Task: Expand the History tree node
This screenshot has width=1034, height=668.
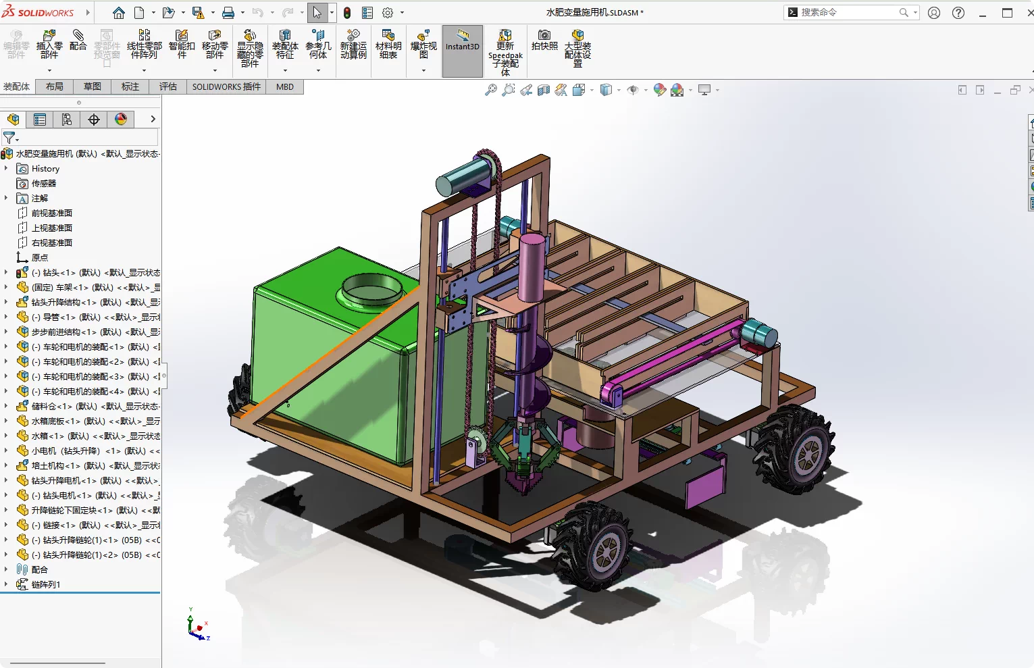Action: [x=6, y=168]
